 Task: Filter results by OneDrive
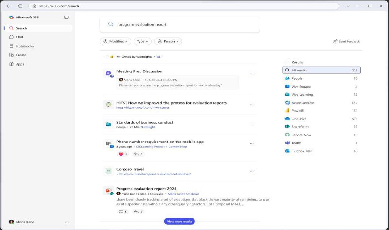point(321,119)
